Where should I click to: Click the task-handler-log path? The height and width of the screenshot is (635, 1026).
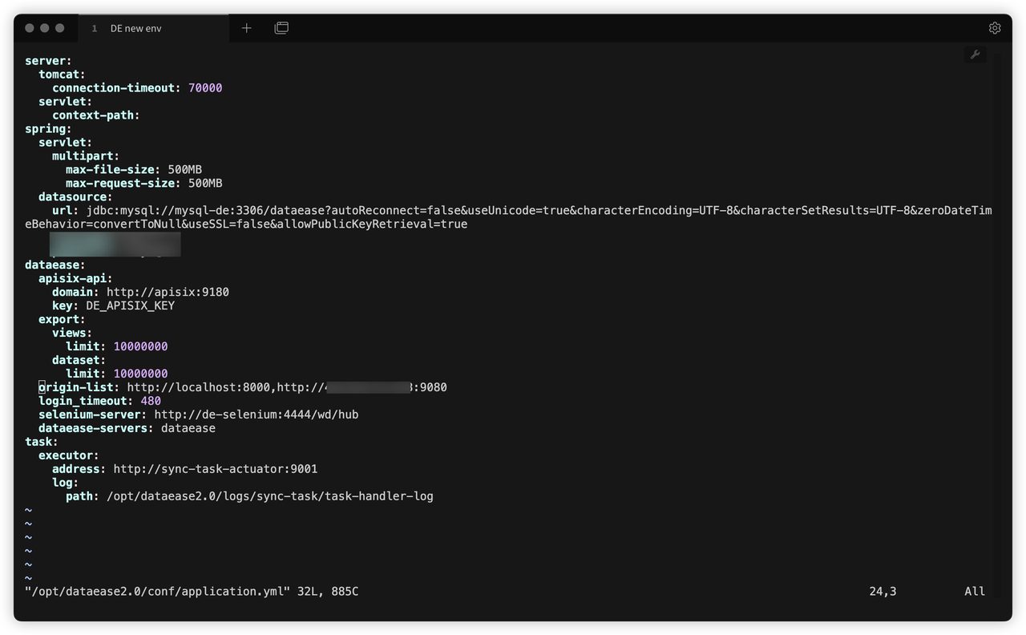269,496
